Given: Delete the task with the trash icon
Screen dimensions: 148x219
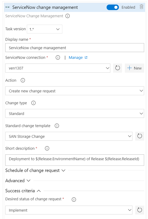Looking at the screenshot, I should pyautogui.click(x=141, y=7).
